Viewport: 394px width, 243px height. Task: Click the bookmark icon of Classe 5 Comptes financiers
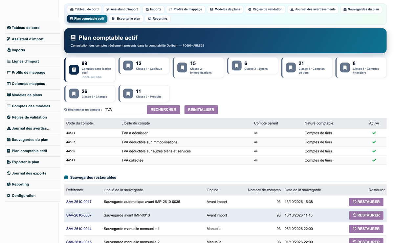[345, 68]
